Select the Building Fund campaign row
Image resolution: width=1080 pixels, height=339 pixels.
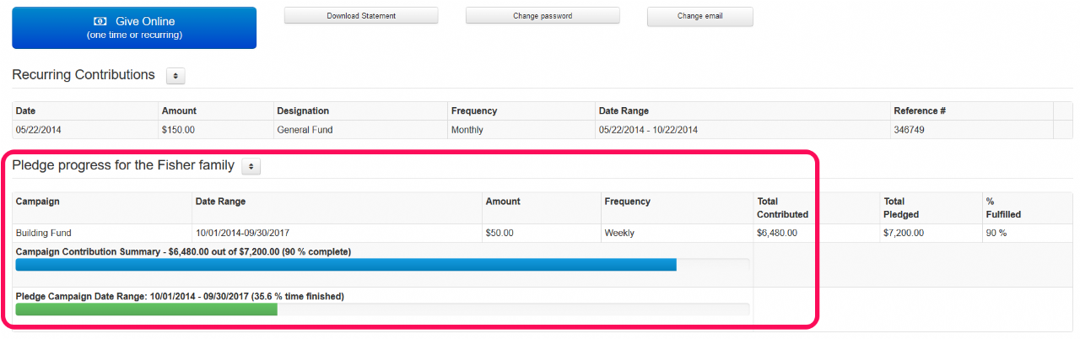543,234
